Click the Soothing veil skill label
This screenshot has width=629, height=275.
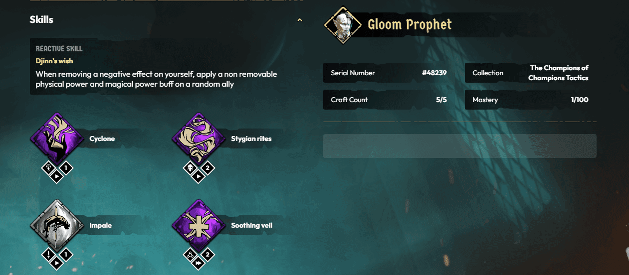tap(251, 225)
